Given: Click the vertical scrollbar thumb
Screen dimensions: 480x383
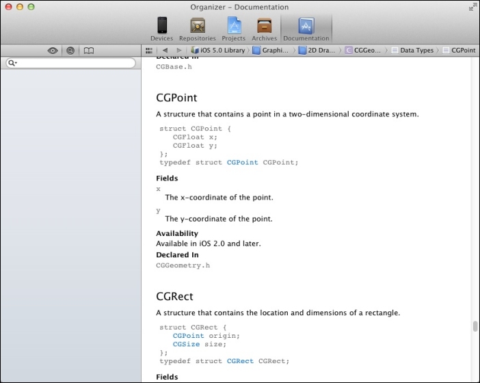Looking at the screenshot, I should coord(475,326).
